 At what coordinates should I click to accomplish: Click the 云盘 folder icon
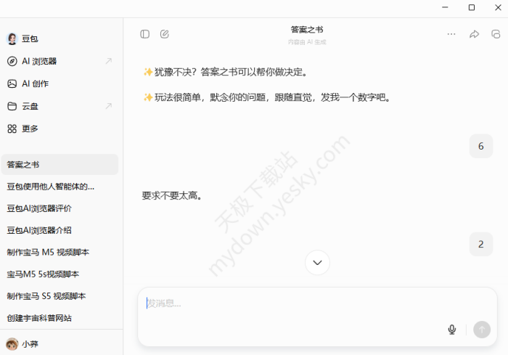12,106
